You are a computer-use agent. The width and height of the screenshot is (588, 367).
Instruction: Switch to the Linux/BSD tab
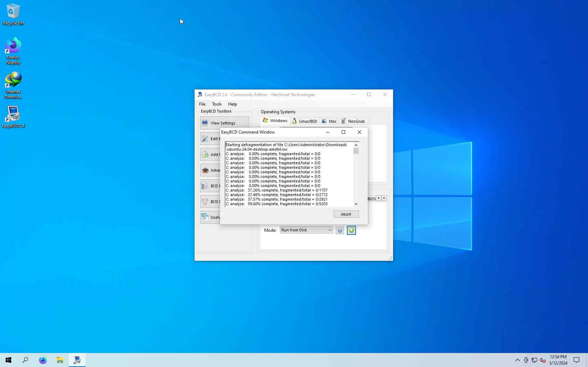click(x=304, y=121)
